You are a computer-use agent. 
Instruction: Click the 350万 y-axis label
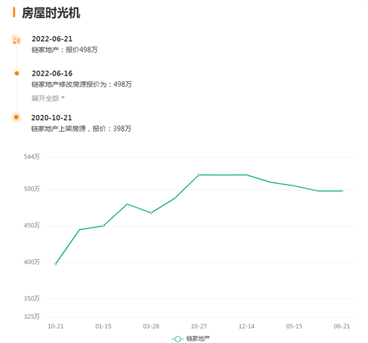32,299
